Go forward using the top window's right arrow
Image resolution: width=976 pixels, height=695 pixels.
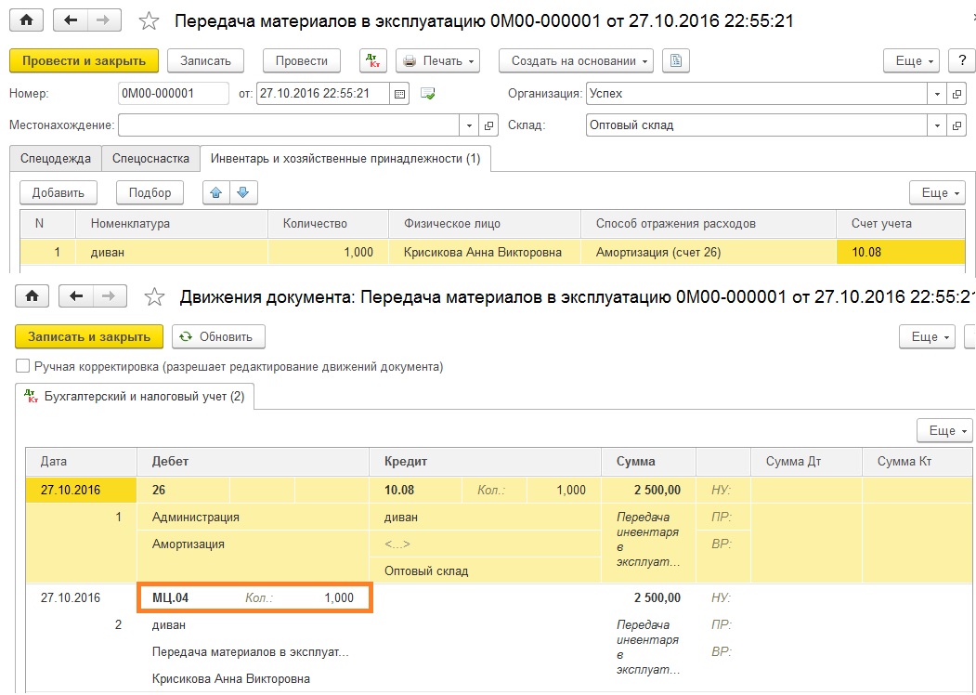click(x=104, y=20)
